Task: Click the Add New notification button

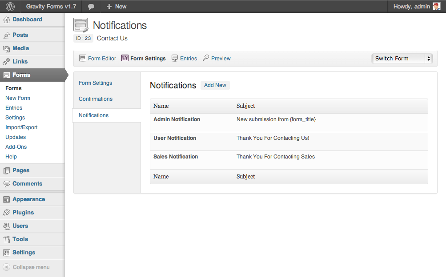Action: point(215,85)
